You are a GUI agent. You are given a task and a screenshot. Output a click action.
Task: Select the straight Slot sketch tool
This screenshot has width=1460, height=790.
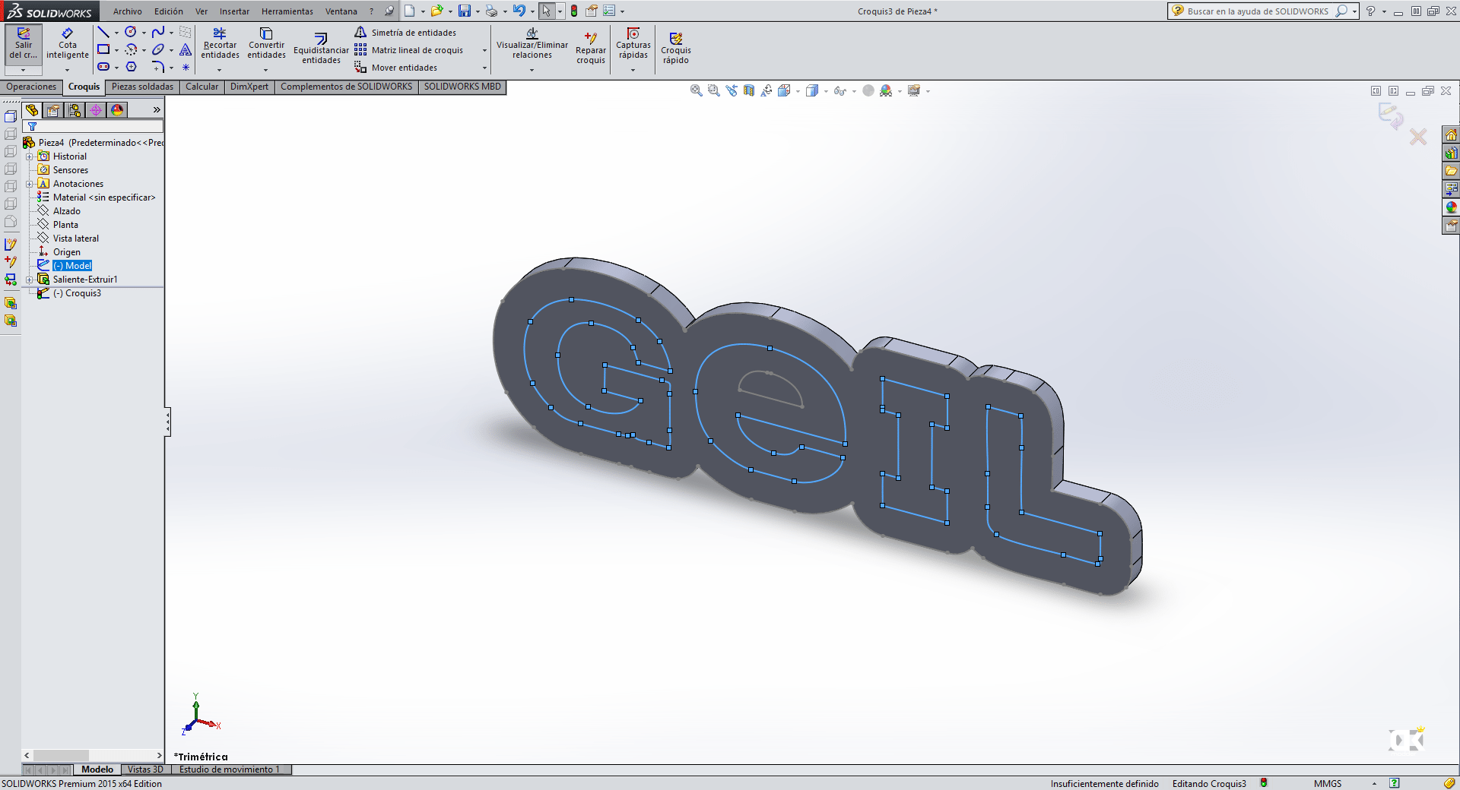click(103, 67)
